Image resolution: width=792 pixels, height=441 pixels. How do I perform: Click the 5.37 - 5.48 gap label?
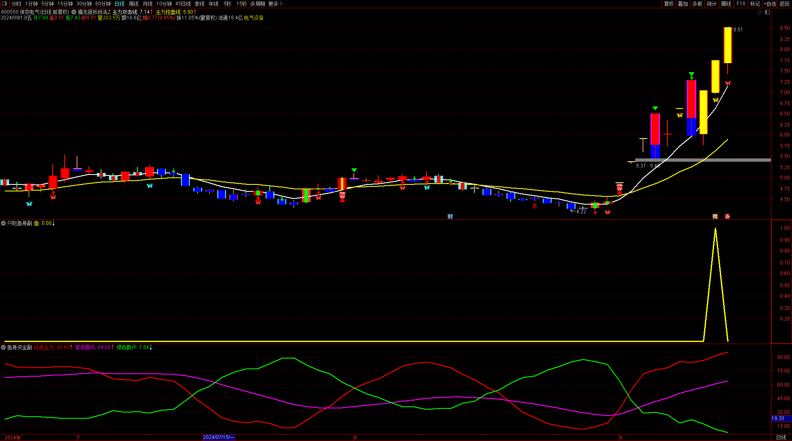(x=648, y=166)
